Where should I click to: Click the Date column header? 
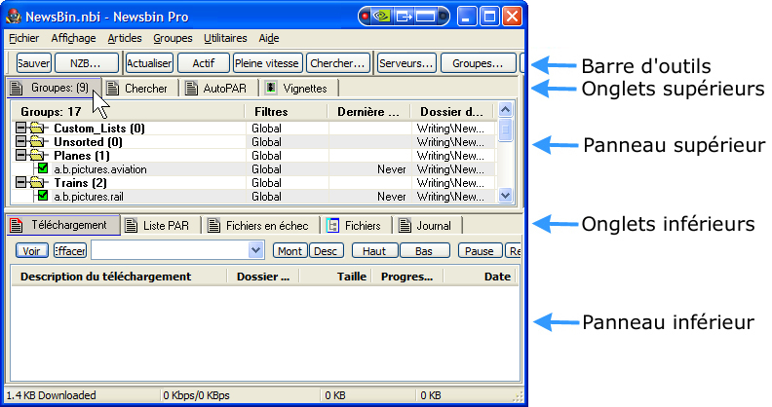click(481, 277)
